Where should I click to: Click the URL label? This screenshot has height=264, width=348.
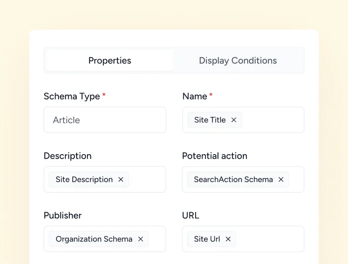tap(190, 216)
